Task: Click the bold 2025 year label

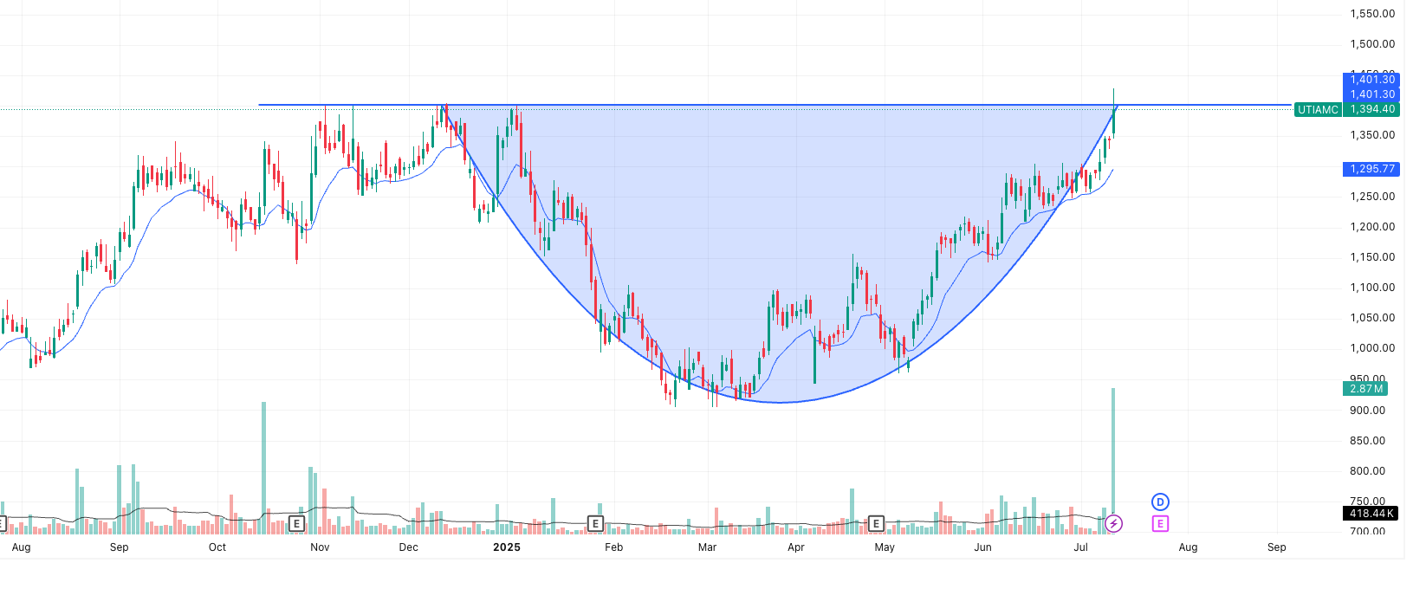Action: [x=507, y=547]
